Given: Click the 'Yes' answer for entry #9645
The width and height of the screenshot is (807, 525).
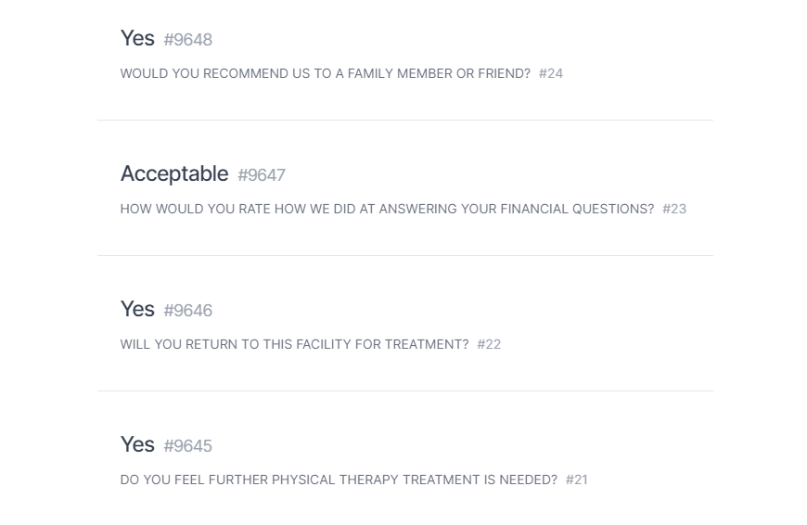Looking at the screenshot, I should coord(137,444).
